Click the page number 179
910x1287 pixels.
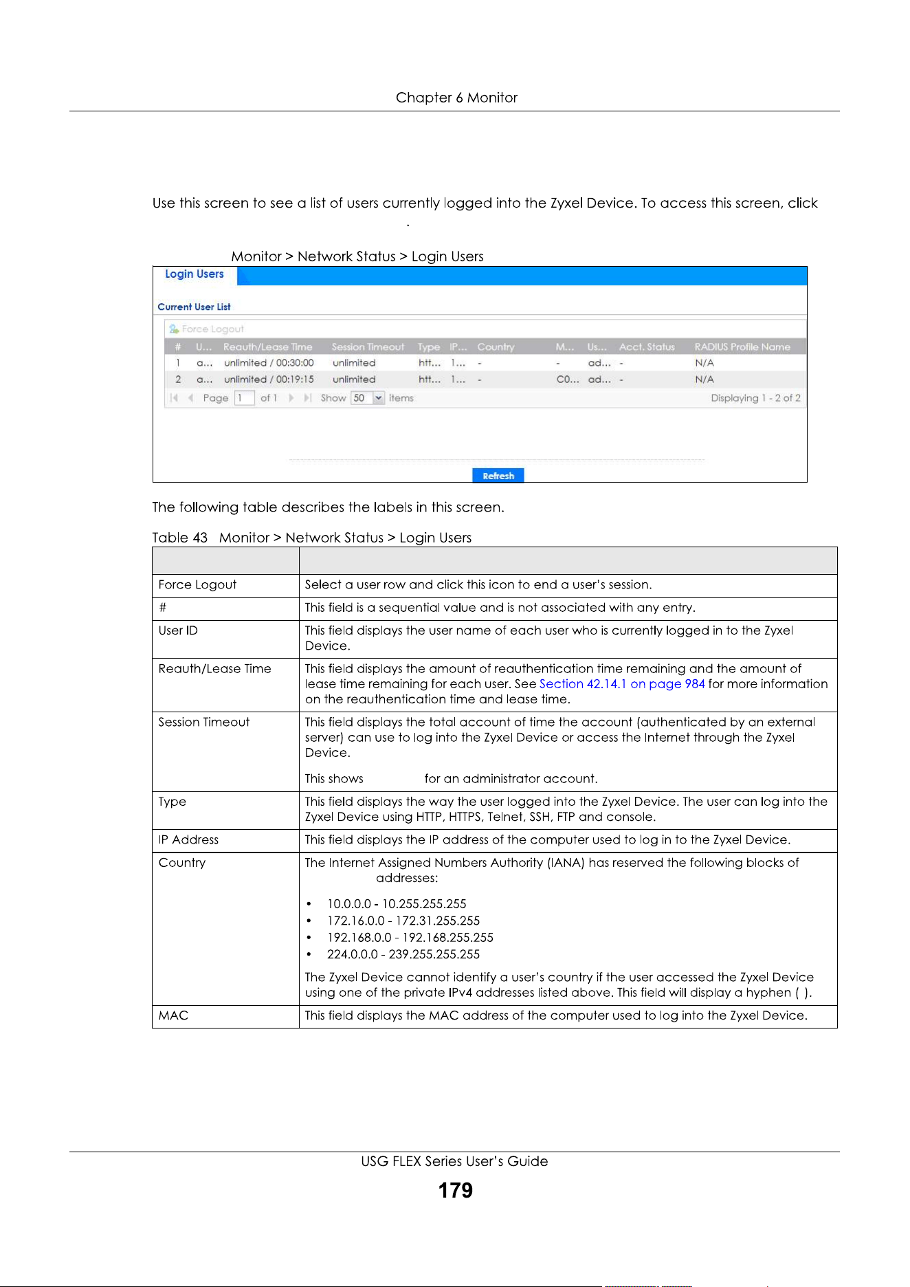click(456, 1190)
